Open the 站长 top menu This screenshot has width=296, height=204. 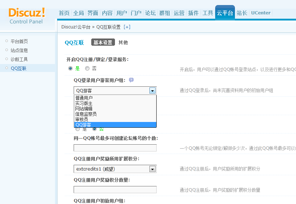tap(242, 13)
